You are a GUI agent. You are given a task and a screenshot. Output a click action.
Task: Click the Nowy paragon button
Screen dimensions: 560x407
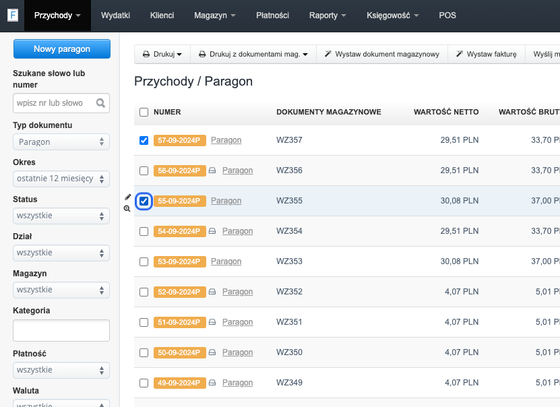tap(62, 49)
